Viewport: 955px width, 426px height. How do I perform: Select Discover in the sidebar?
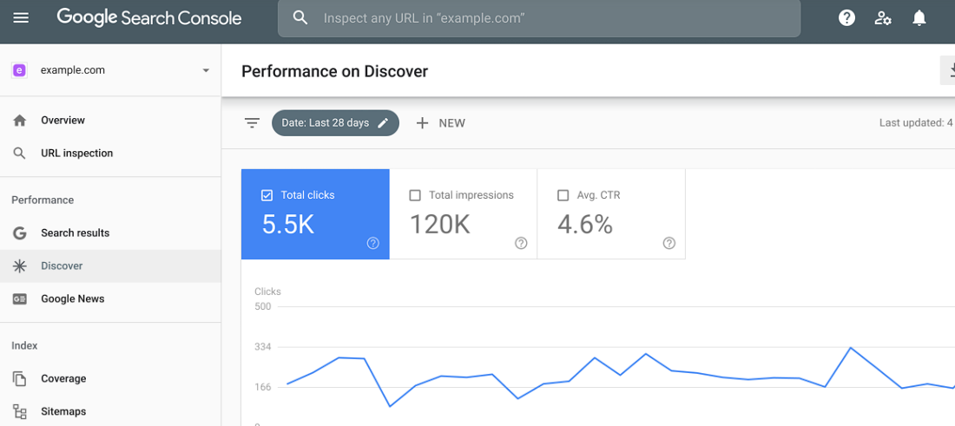[110, 266]
